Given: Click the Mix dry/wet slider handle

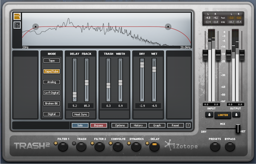Looking at the screenshot, I should point(238,129).
